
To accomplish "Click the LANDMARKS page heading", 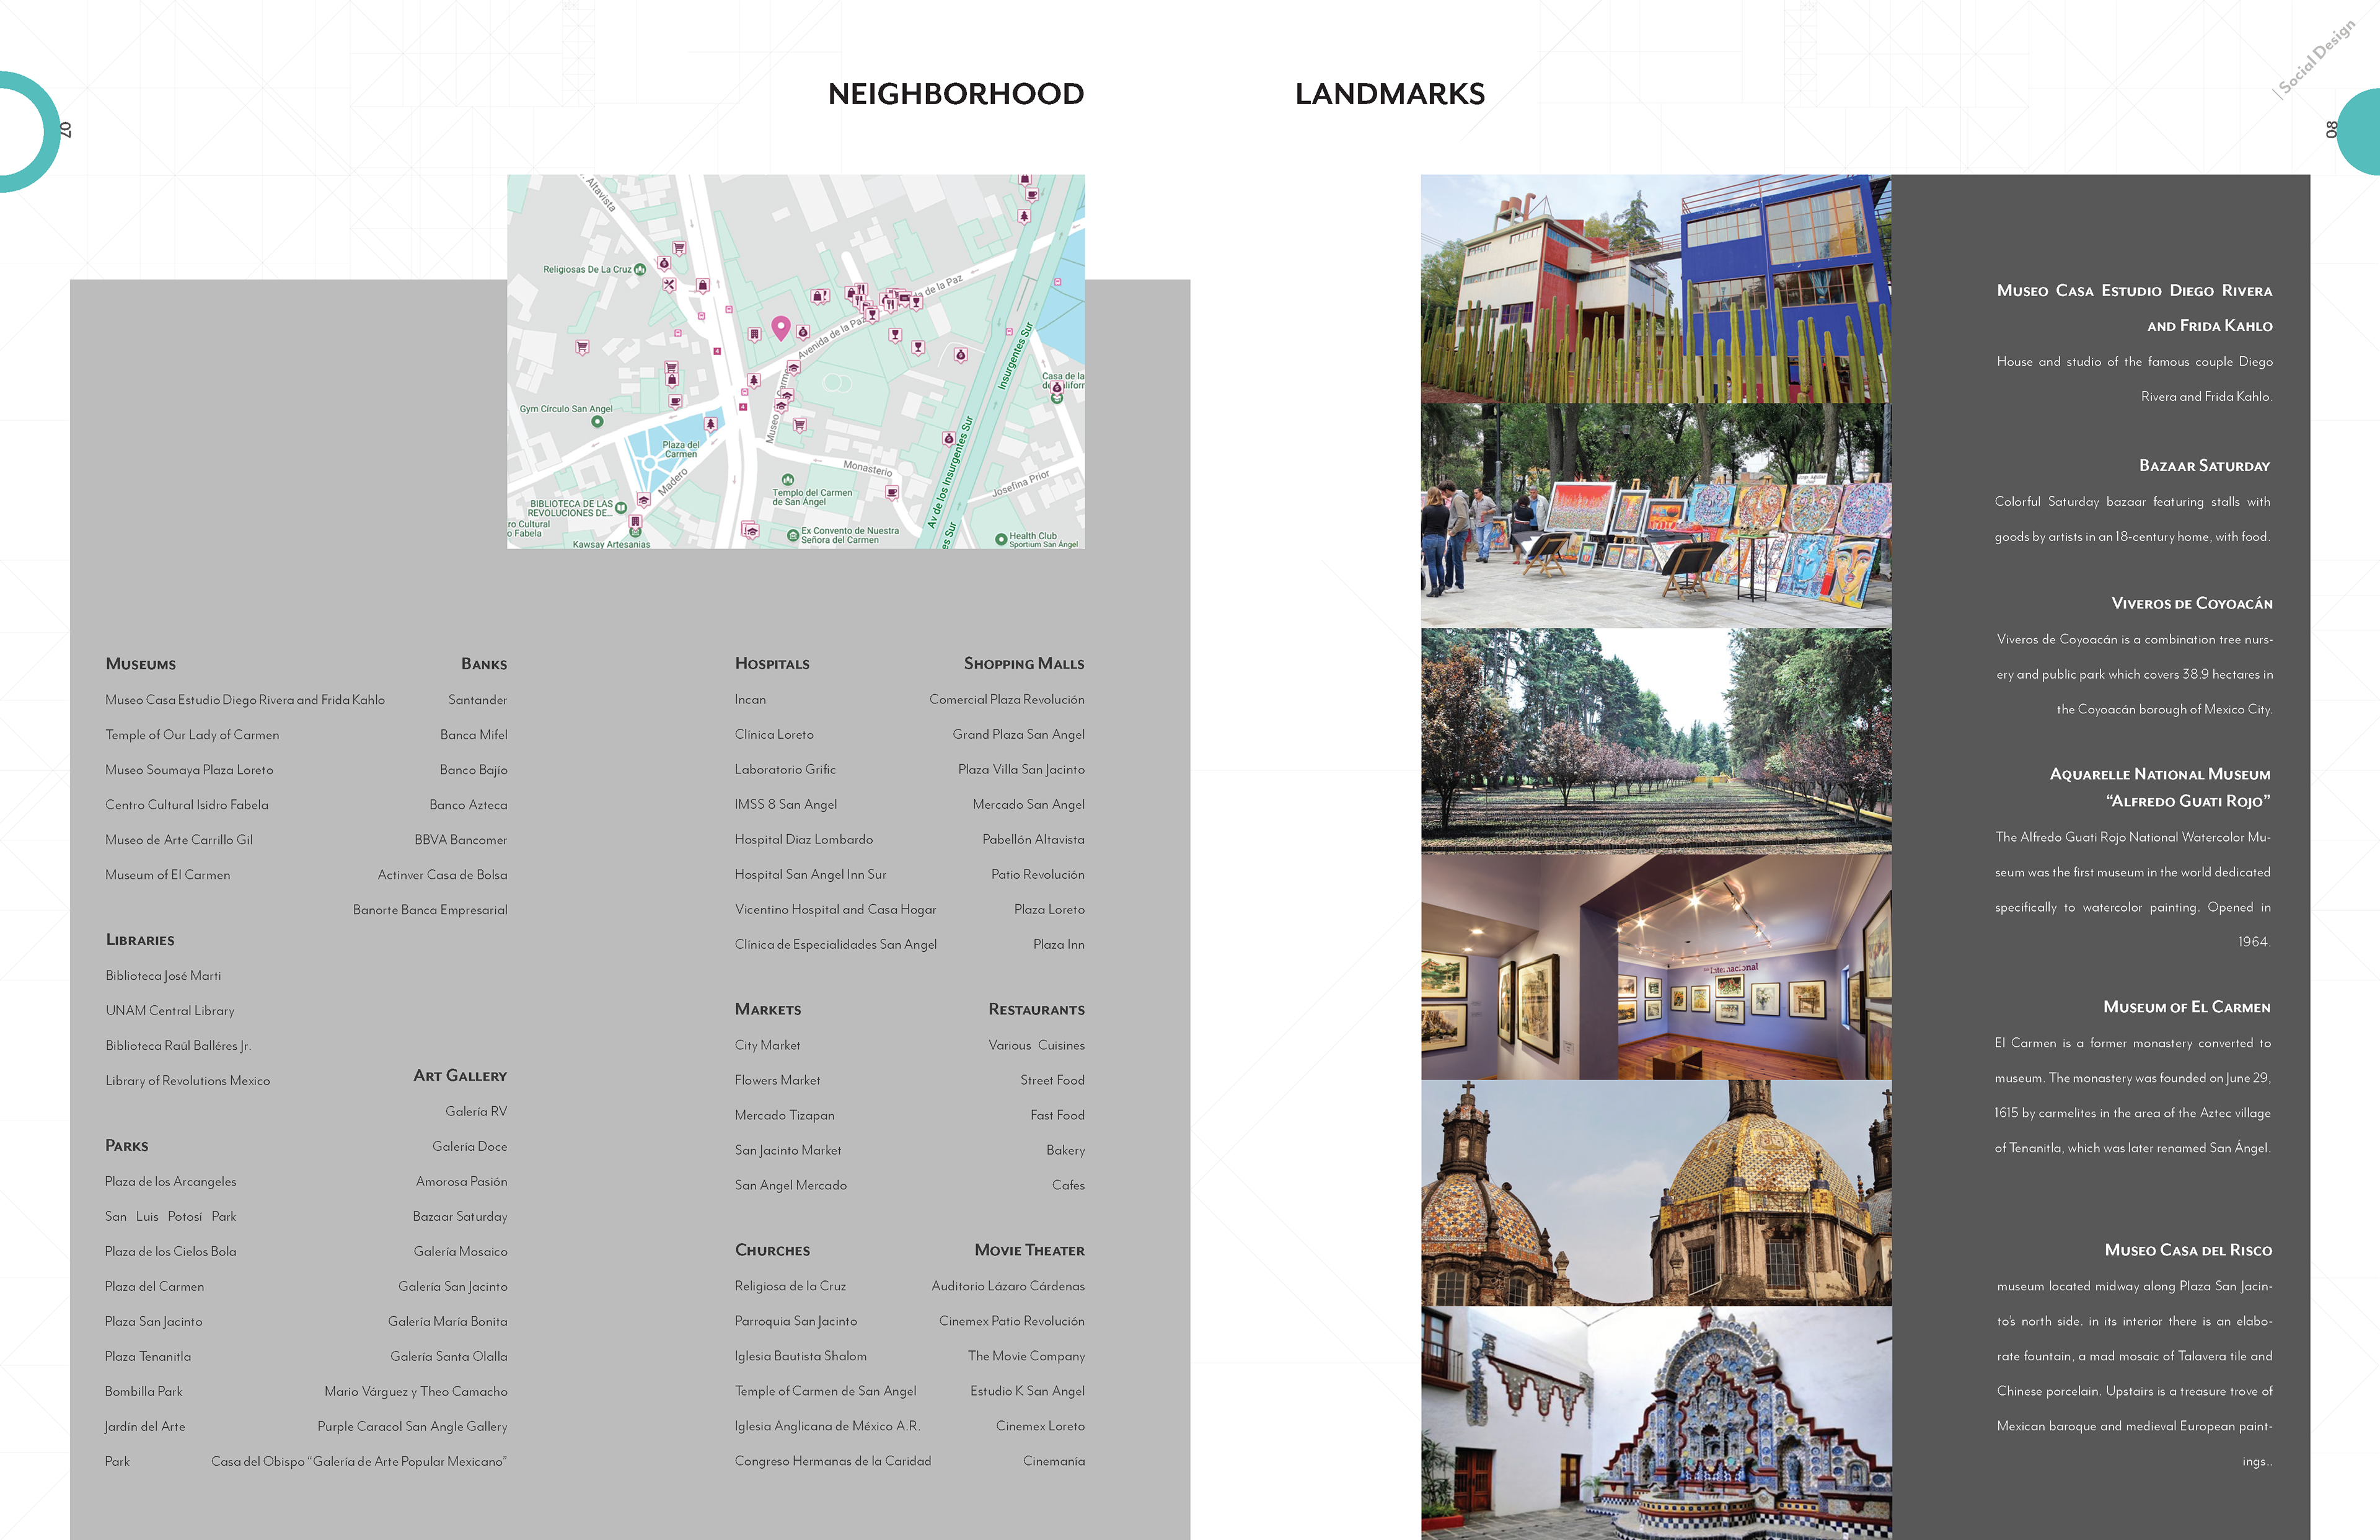I will pos(1389,94).
